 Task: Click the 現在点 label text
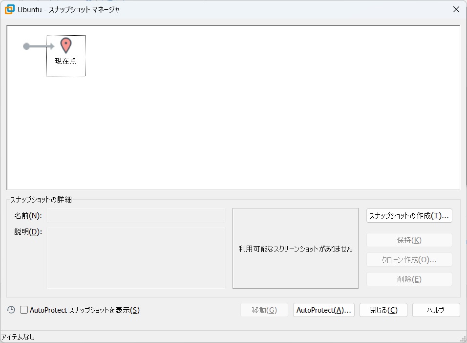pyautogui.click(x=66, y=61)
